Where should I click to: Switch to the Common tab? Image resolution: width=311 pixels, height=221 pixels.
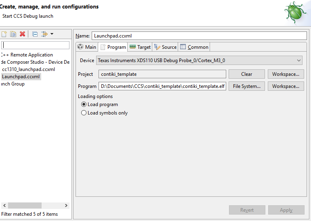pos(194,47)
